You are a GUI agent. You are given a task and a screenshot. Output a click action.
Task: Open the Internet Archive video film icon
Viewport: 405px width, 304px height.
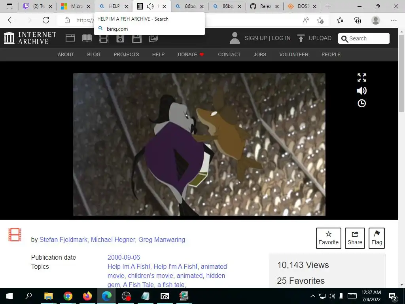pyautogui.click(x=104, y=39)
